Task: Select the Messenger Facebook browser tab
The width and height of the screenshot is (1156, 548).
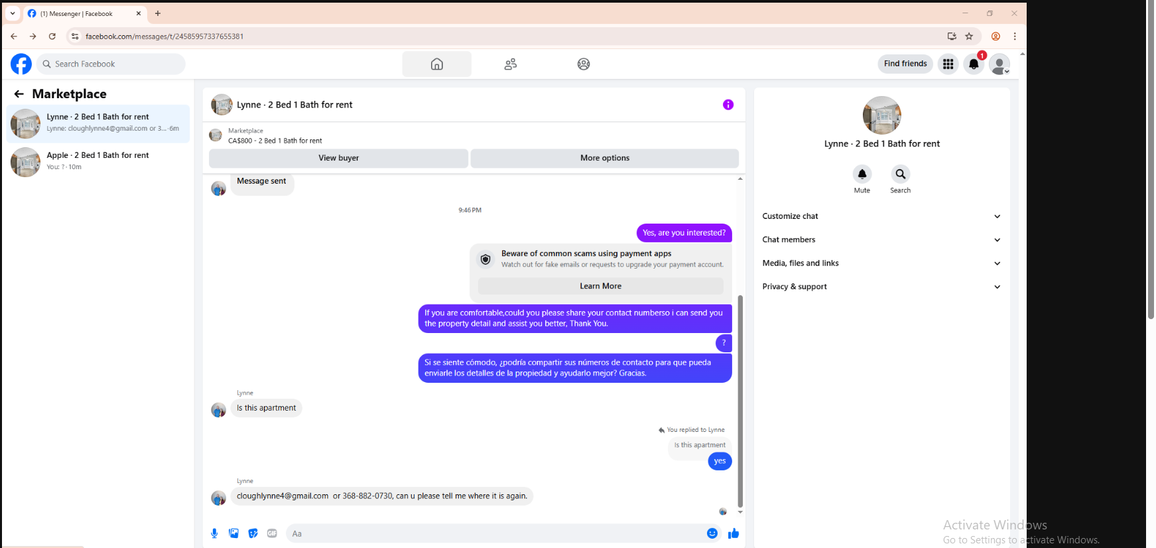Action: click(x=84, y=13)
